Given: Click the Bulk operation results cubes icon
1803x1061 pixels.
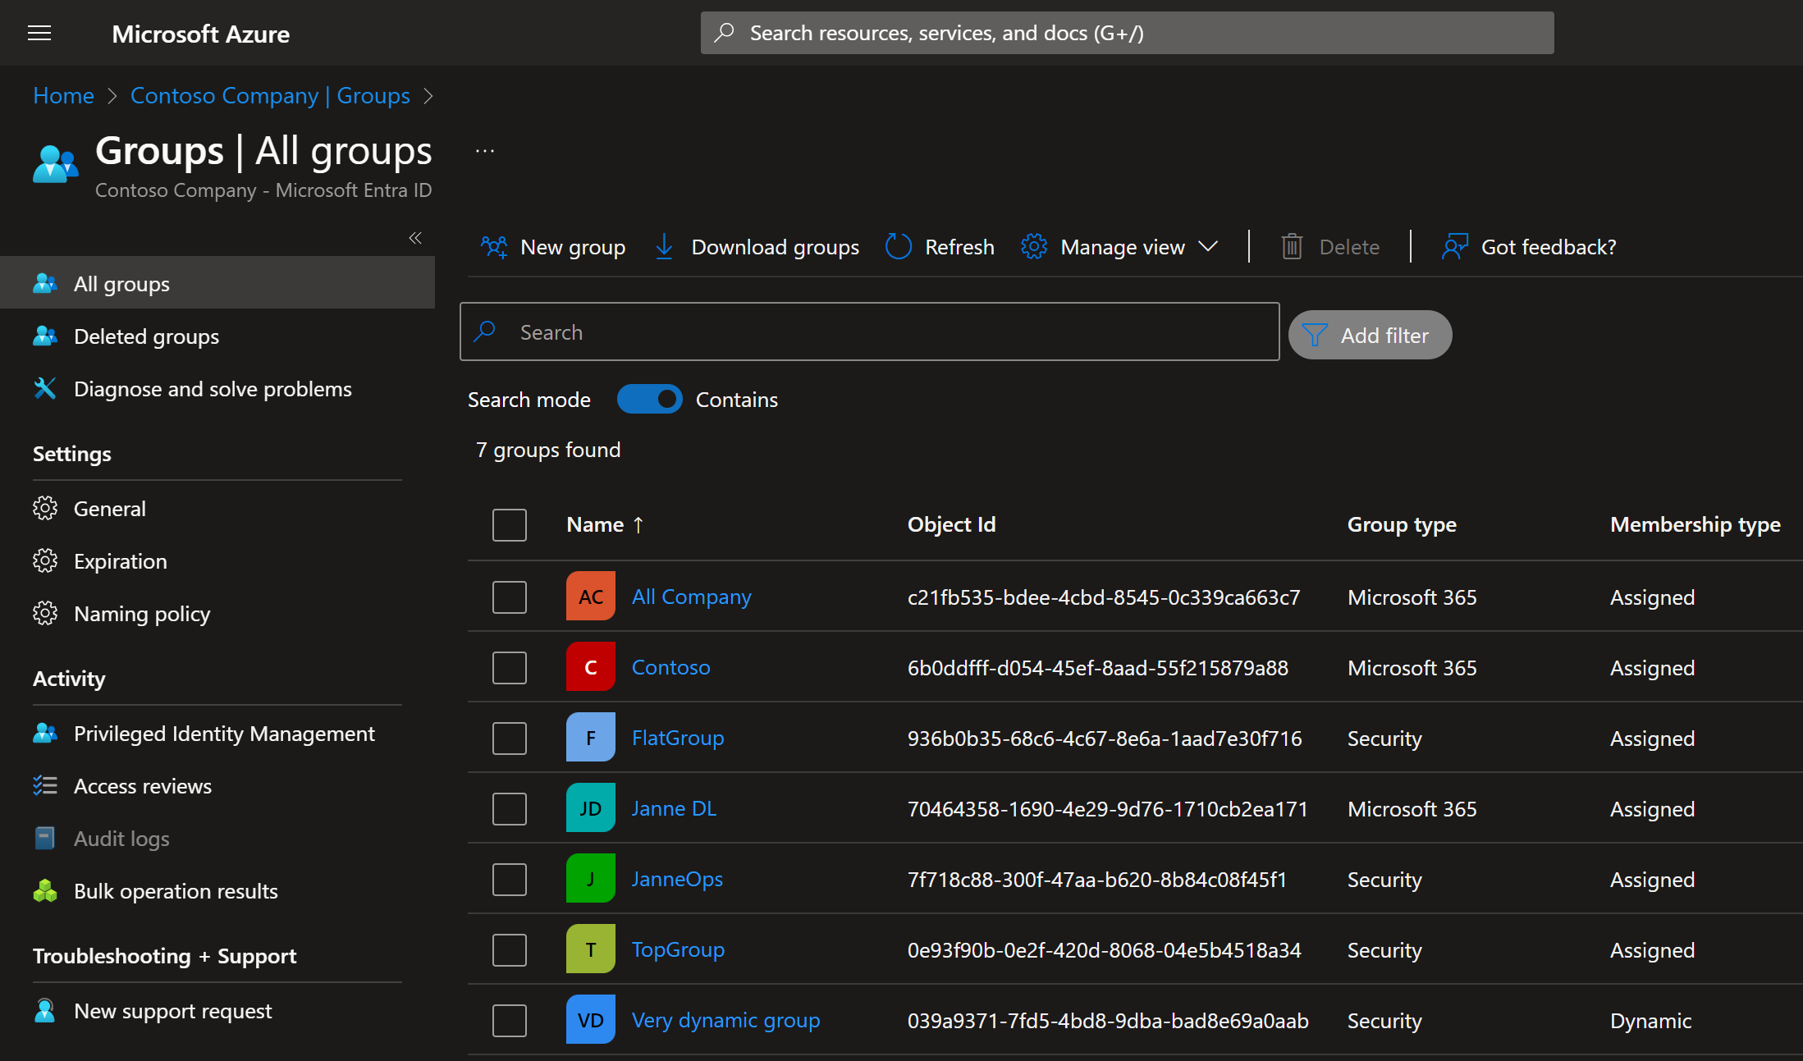Looking at the screenshot, I should coord(45,891).
